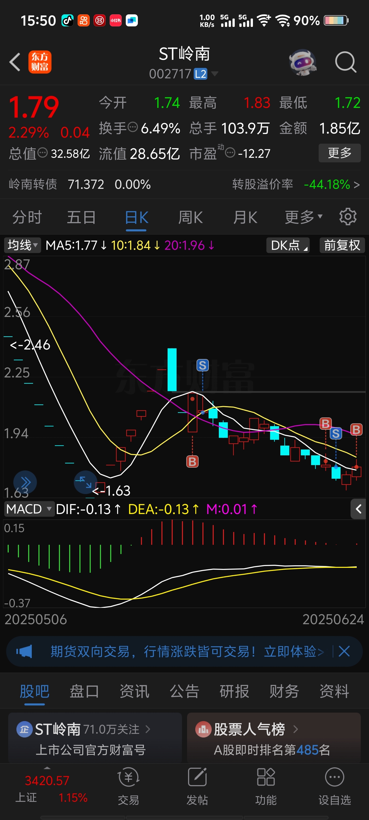
Task: Click the 更多 quote details button
Action: pyautogui.click(x=339, y=153)
